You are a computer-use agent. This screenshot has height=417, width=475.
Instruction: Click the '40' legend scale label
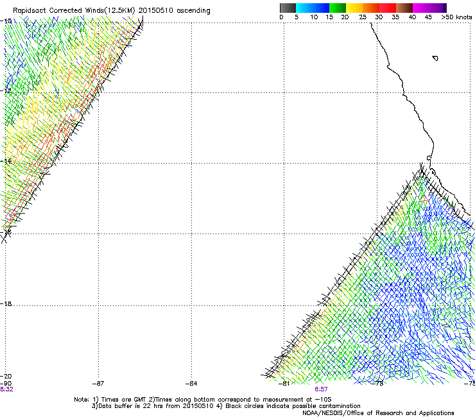point(412,17)
